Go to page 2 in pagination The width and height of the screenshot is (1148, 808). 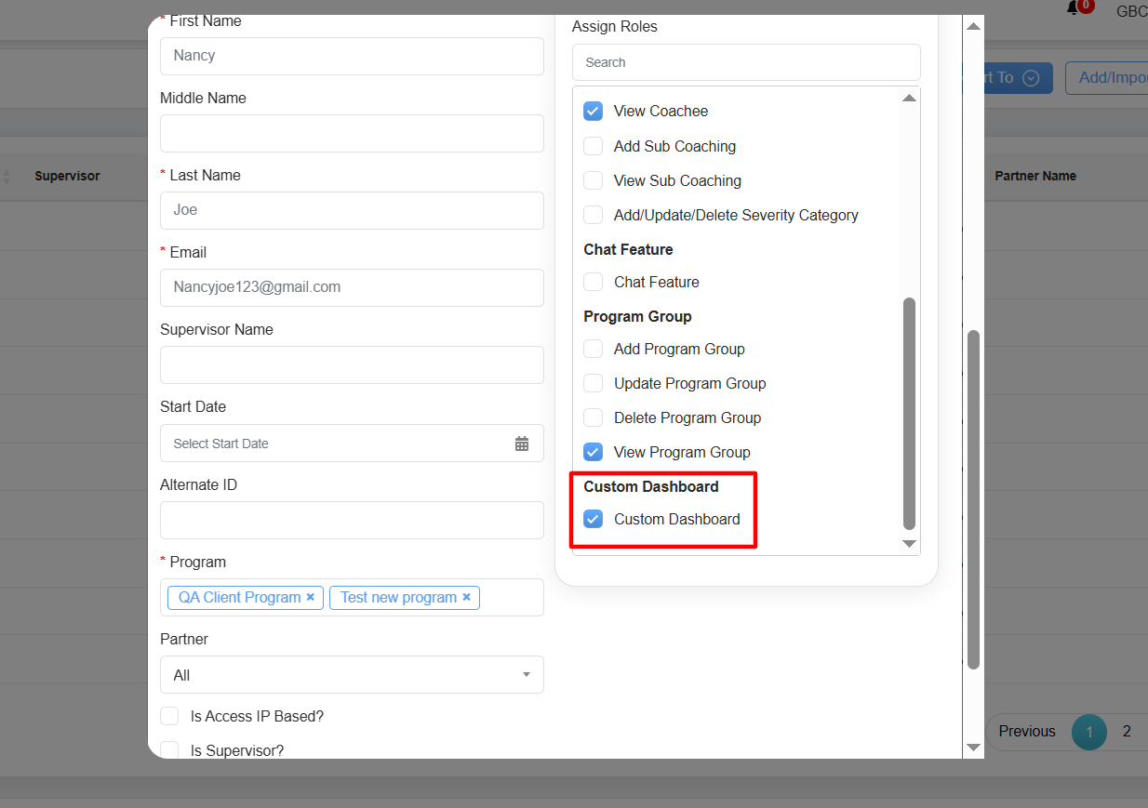tap(1127, 732)
